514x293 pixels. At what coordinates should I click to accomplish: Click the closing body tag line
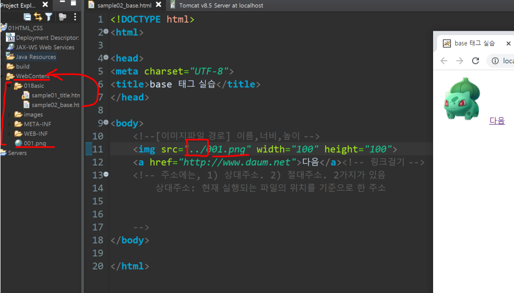(x=130, y=241)
